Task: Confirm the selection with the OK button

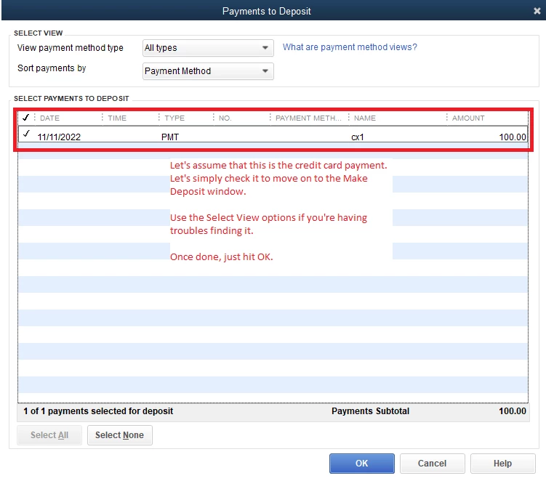Action: pyautogui.click(x=362, y=464)
